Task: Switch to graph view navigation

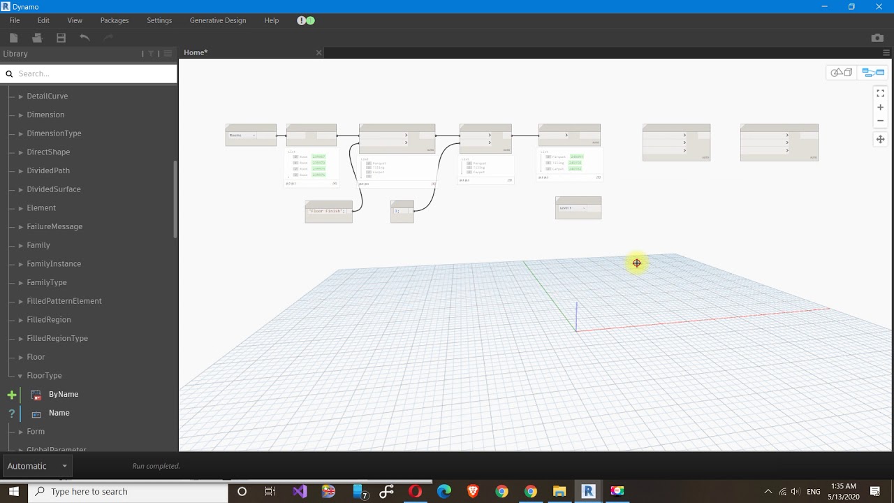Action: click(873, 73)
